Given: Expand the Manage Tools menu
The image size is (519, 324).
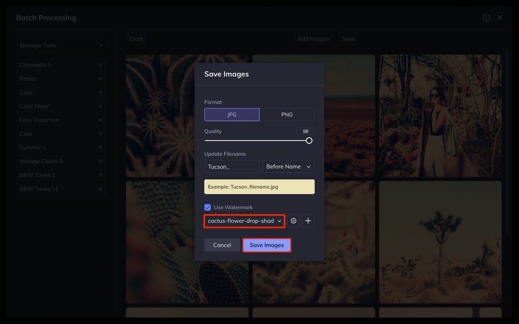Looking at the screenshot, I should tap(61, 45).
